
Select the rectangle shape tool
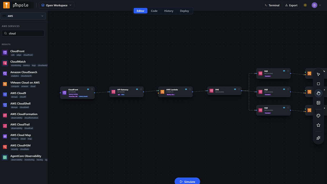click(x=318, y=84)
